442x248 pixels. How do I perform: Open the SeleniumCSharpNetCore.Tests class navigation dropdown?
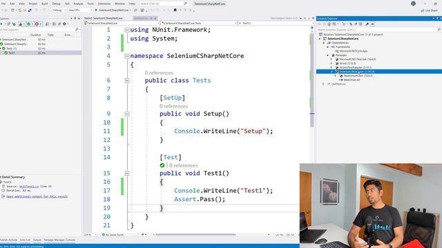199,23
